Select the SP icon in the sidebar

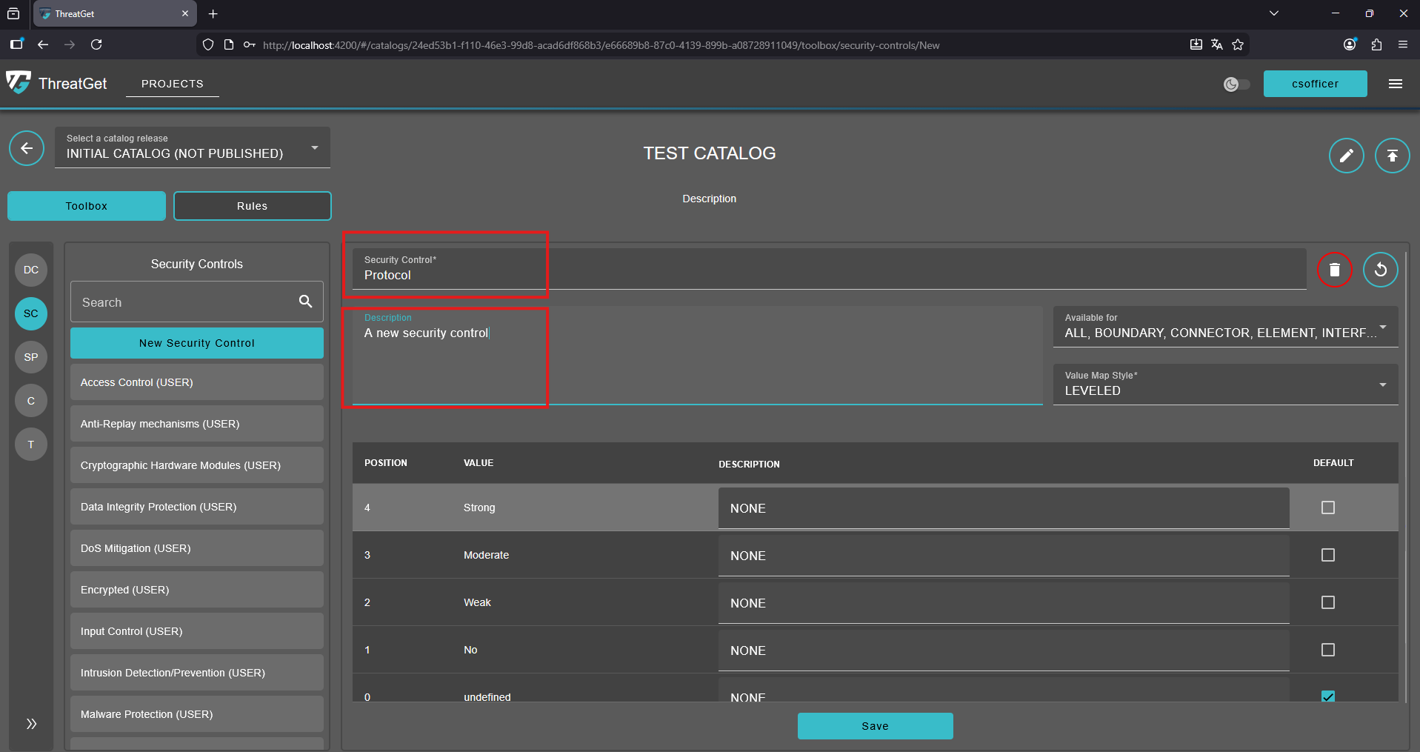coord(30,357)
